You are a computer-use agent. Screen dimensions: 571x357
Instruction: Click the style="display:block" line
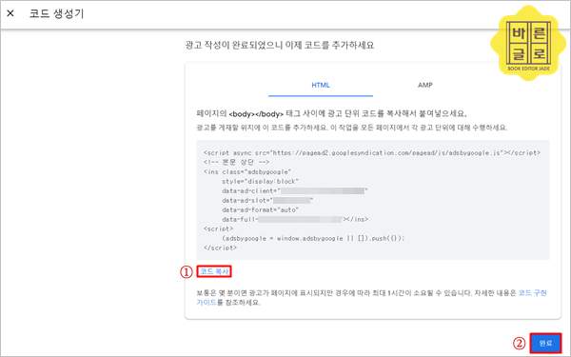(261, 181)
